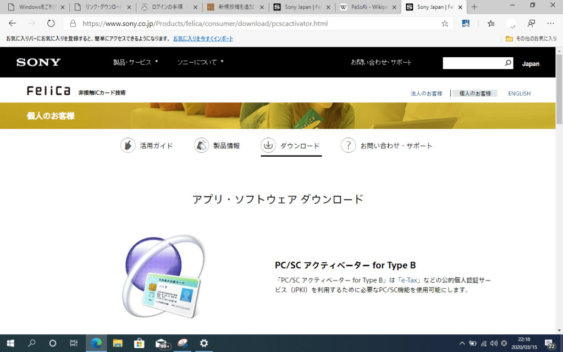
Task: Switch to the 新規投稿を追加 tab
Action: (x=235, y=7)
